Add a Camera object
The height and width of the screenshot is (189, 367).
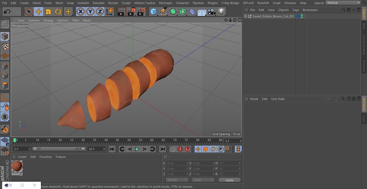click(211, 12)
